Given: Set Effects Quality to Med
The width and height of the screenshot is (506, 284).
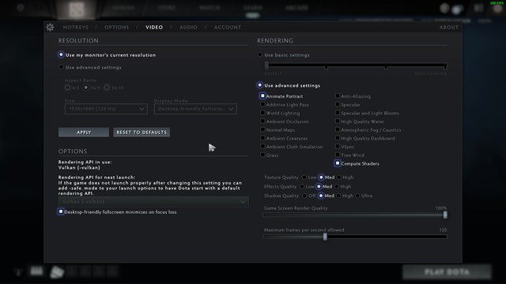Looking at the screenshot, I should tap(319, 186).
